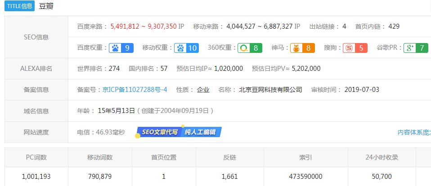Image resolution: width=431 pixels, height=186 pixels.
Task: Select the 网站速度 row header
Action: click(36, 132)
